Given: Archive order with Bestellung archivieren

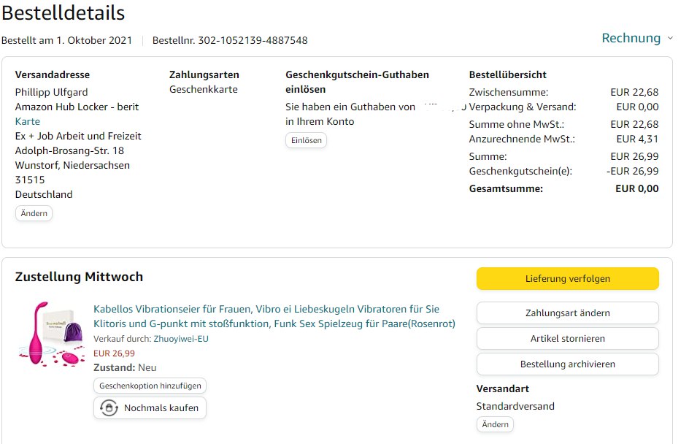Looking at the screenshot, I should pos(567,364).
